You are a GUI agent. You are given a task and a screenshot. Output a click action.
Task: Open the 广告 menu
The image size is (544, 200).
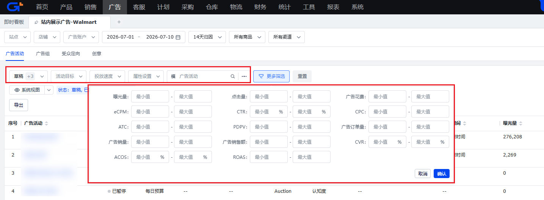click(115, 7)
